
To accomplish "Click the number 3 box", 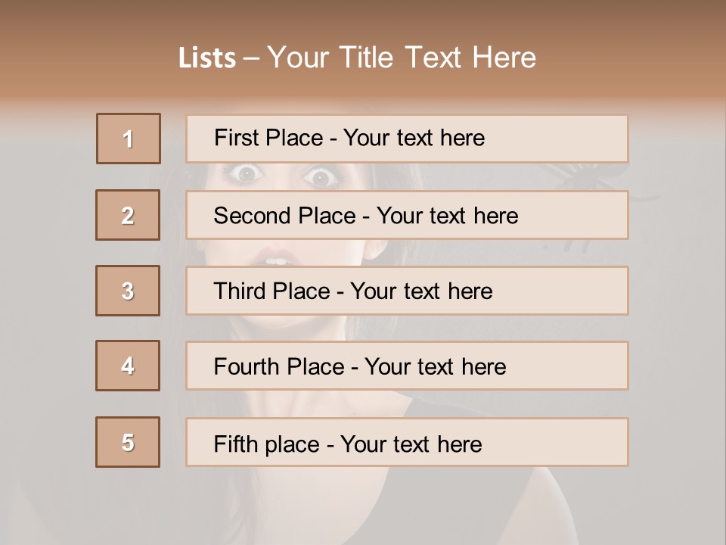I will pyautogui.click(x=128, y=291).
